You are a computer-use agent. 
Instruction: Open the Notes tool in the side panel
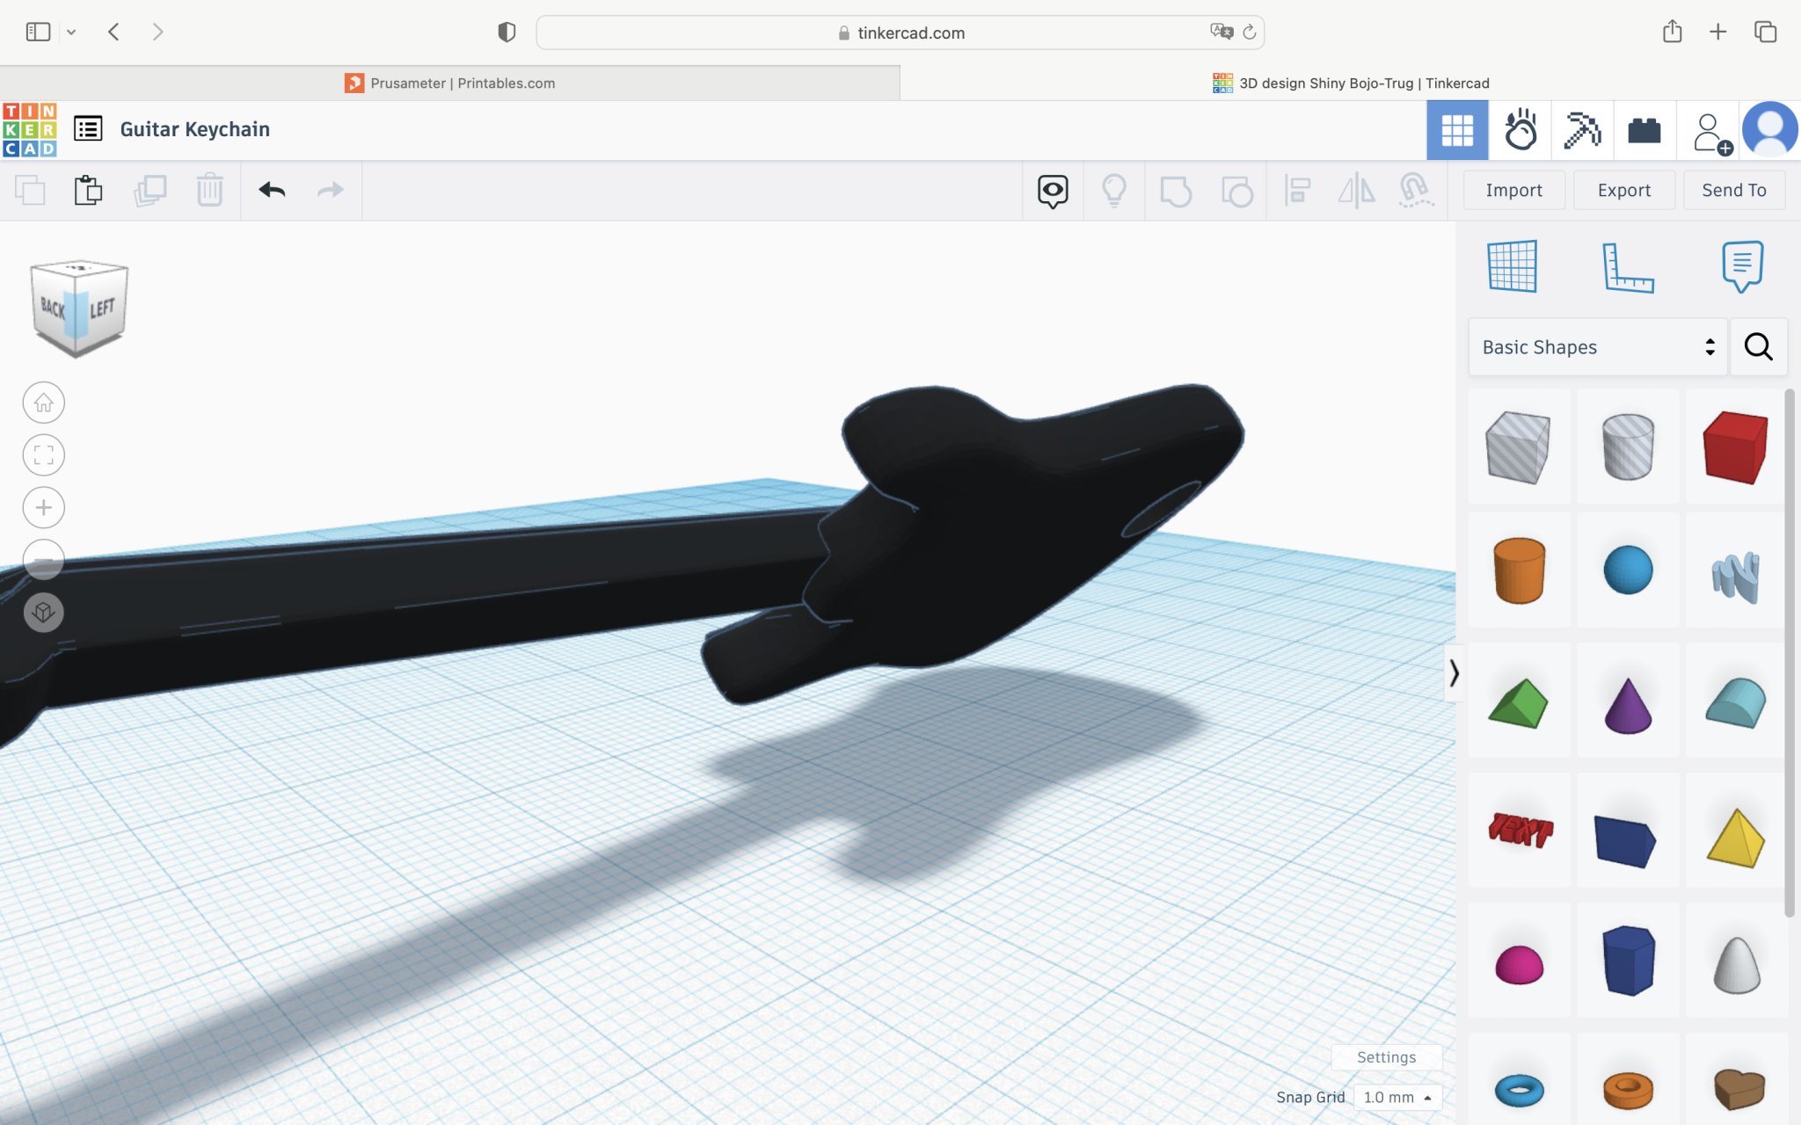click(x=1740, y=268)
